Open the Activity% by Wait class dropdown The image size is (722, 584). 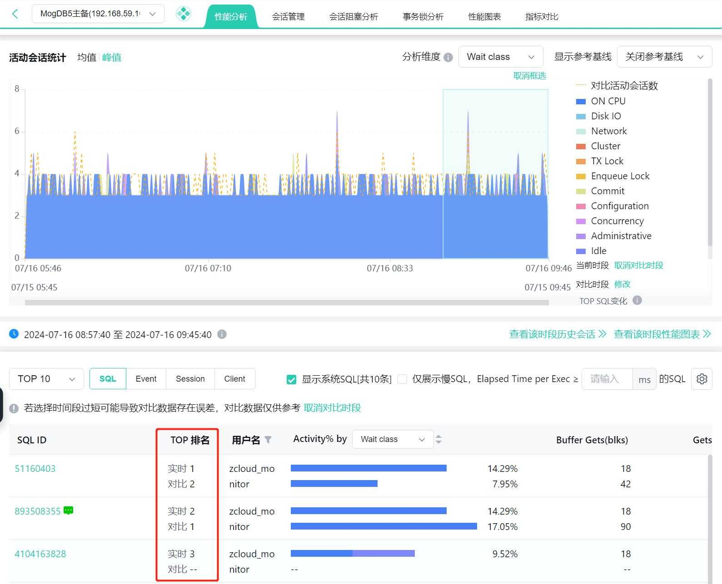pos(393,439)
